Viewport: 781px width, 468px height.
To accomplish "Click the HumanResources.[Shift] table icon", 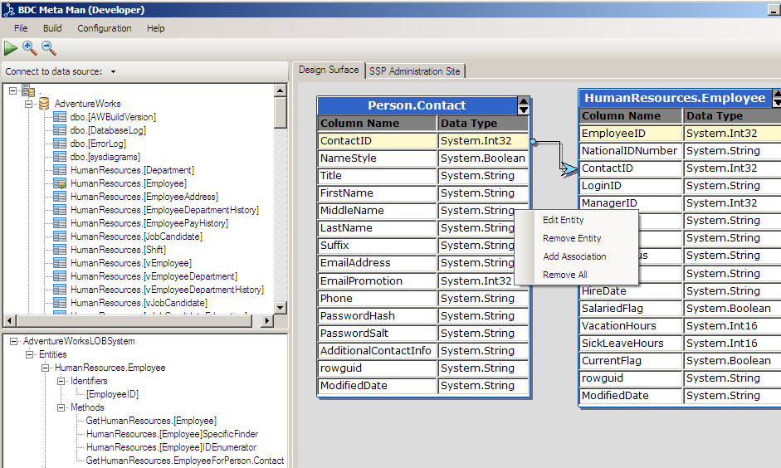I will 59,250.
